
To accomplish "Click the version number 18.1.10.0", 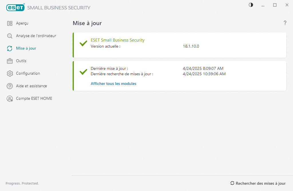I will [191, 46].
